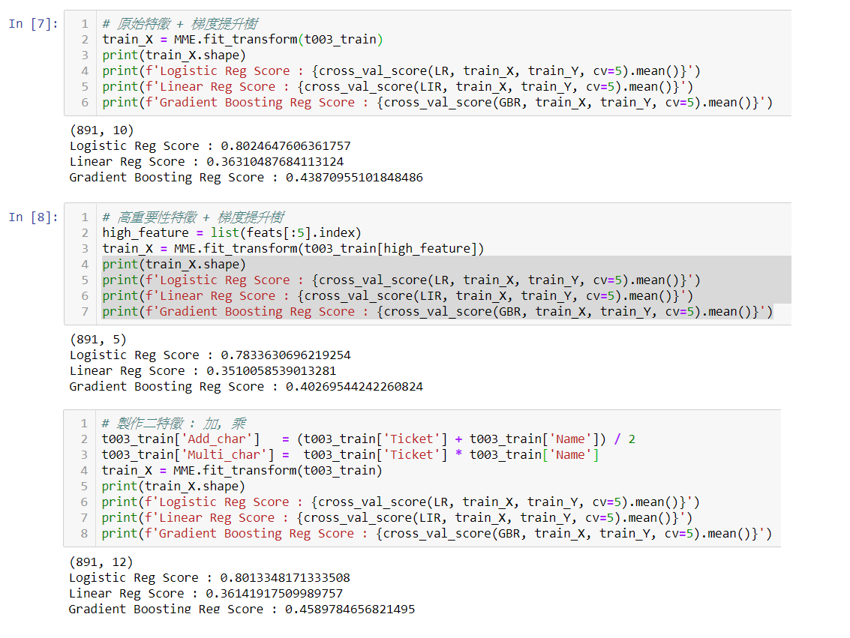Click the train_X fit_transform(t003_train) line in cell 7

click(243, 40)
